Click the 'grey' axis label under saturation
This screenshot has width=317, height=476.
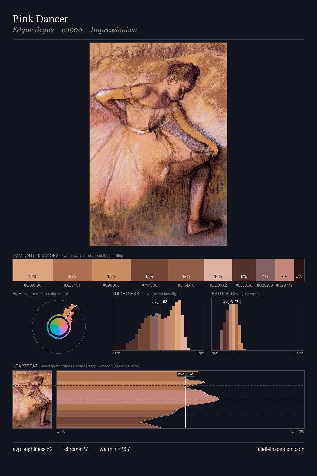[x=216, y=353]
